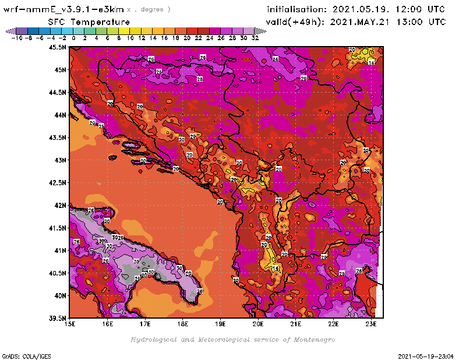
Task: Click the 0 label on the color scale
Action: pos(73,38)
